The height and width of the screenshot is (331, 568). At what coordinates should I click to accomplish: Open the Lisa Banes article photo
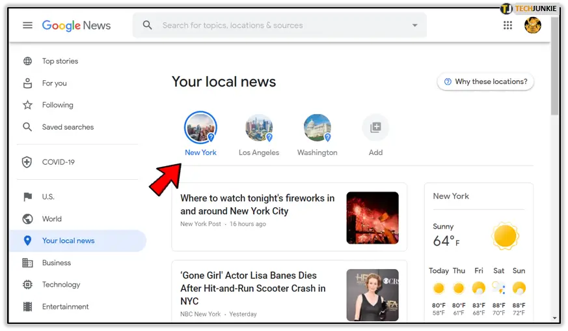(x=372, y=295)
